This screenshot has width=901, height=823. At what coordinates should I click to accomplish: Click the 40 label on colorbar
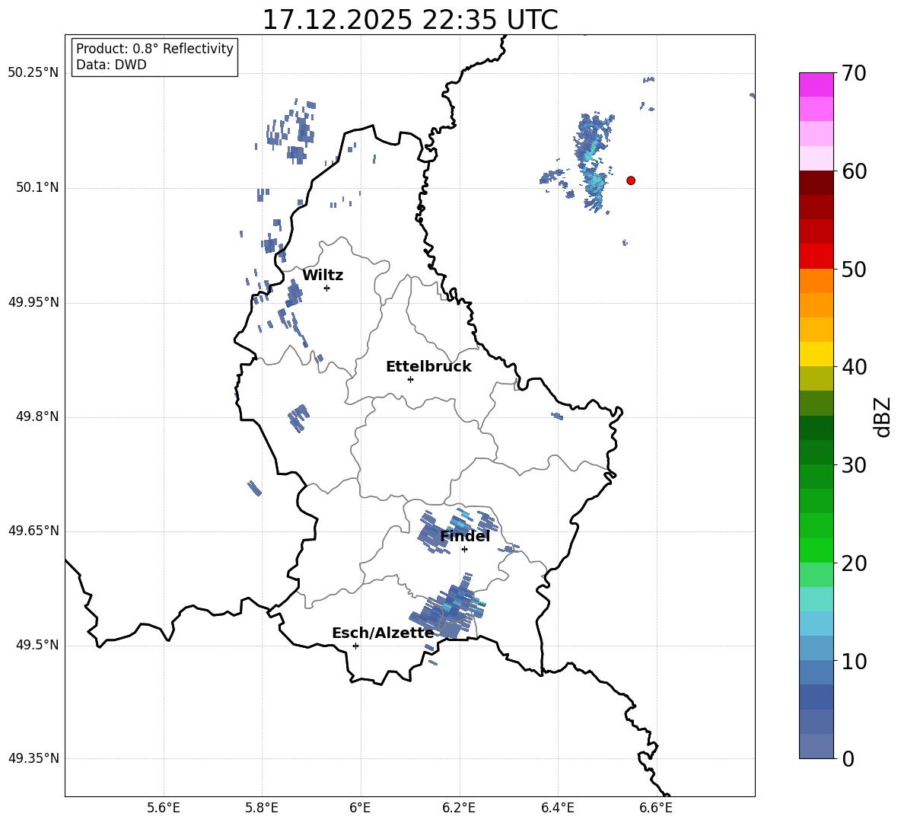click(854, 367)
